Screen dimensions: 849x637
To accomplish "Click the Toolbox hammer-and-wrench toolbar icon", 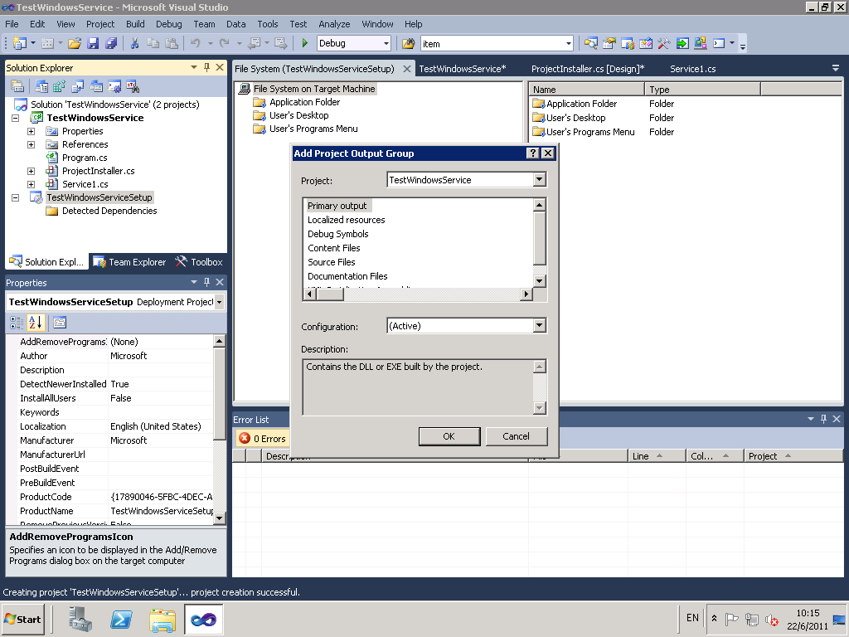I will point(664,43).
